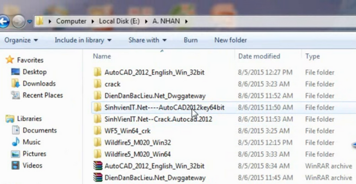Screen dimensions: 356x184
Task: Open Documents library in the sidebar
Action: pos(40,131)
